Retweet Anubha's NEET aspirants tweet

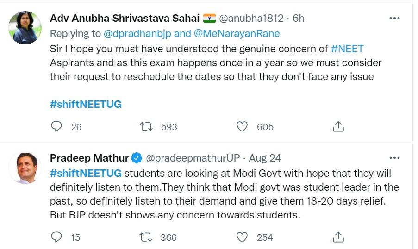click(146, 126)
